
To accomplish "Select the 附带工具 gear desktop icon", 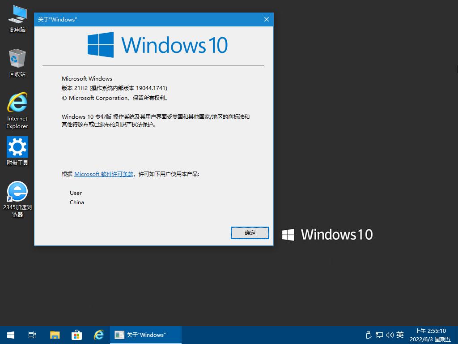I will [17, 151].
